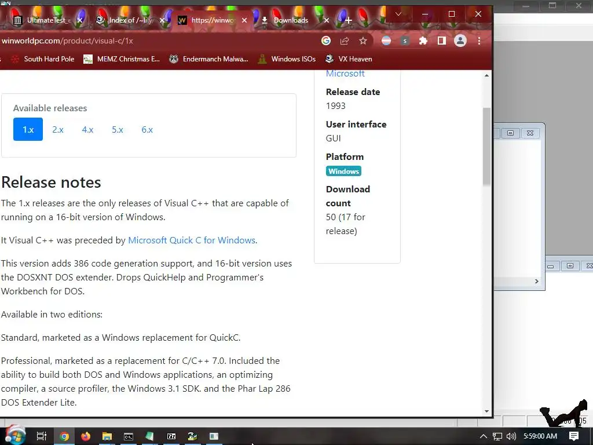
Task: Open a new browser tab
Action: pyautogui.click(x=348, y=20)
